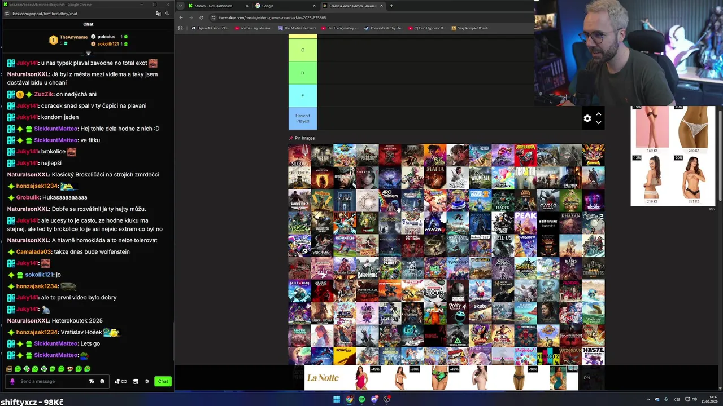723x406 pixels.
Task: Click username Camalada03 in chat
Action: [33, 251]
